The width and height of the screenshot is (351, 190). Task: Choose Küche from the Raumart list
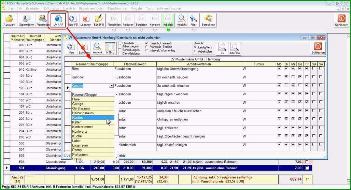93,136
